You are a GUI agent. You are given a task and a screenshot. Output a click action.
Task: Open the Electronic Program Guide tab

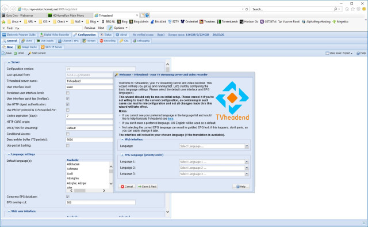click(19, 35)
